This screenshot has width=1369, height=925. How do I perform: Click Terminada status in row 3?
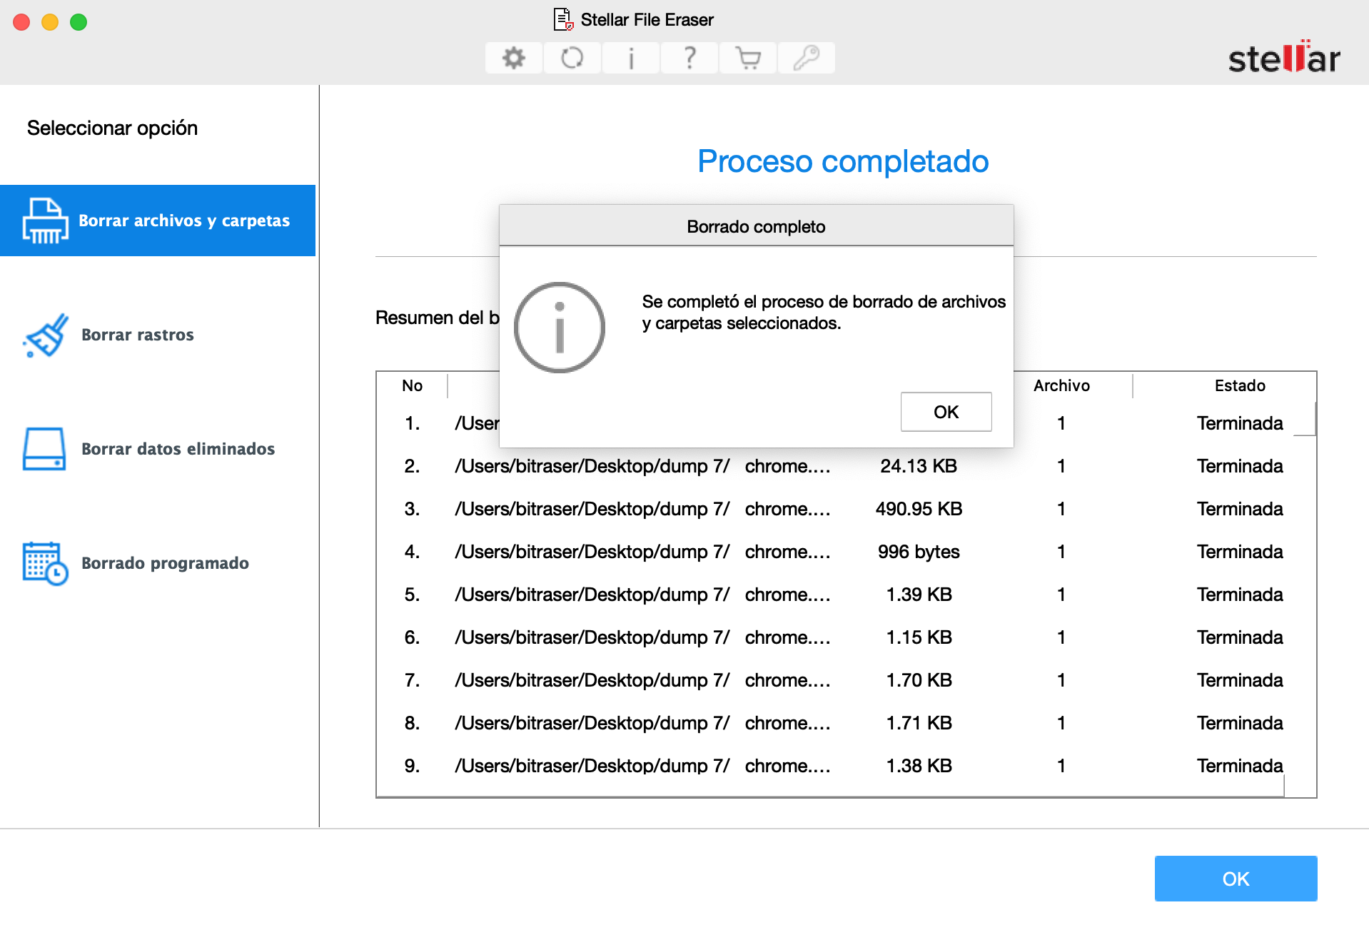[1240, 509]
